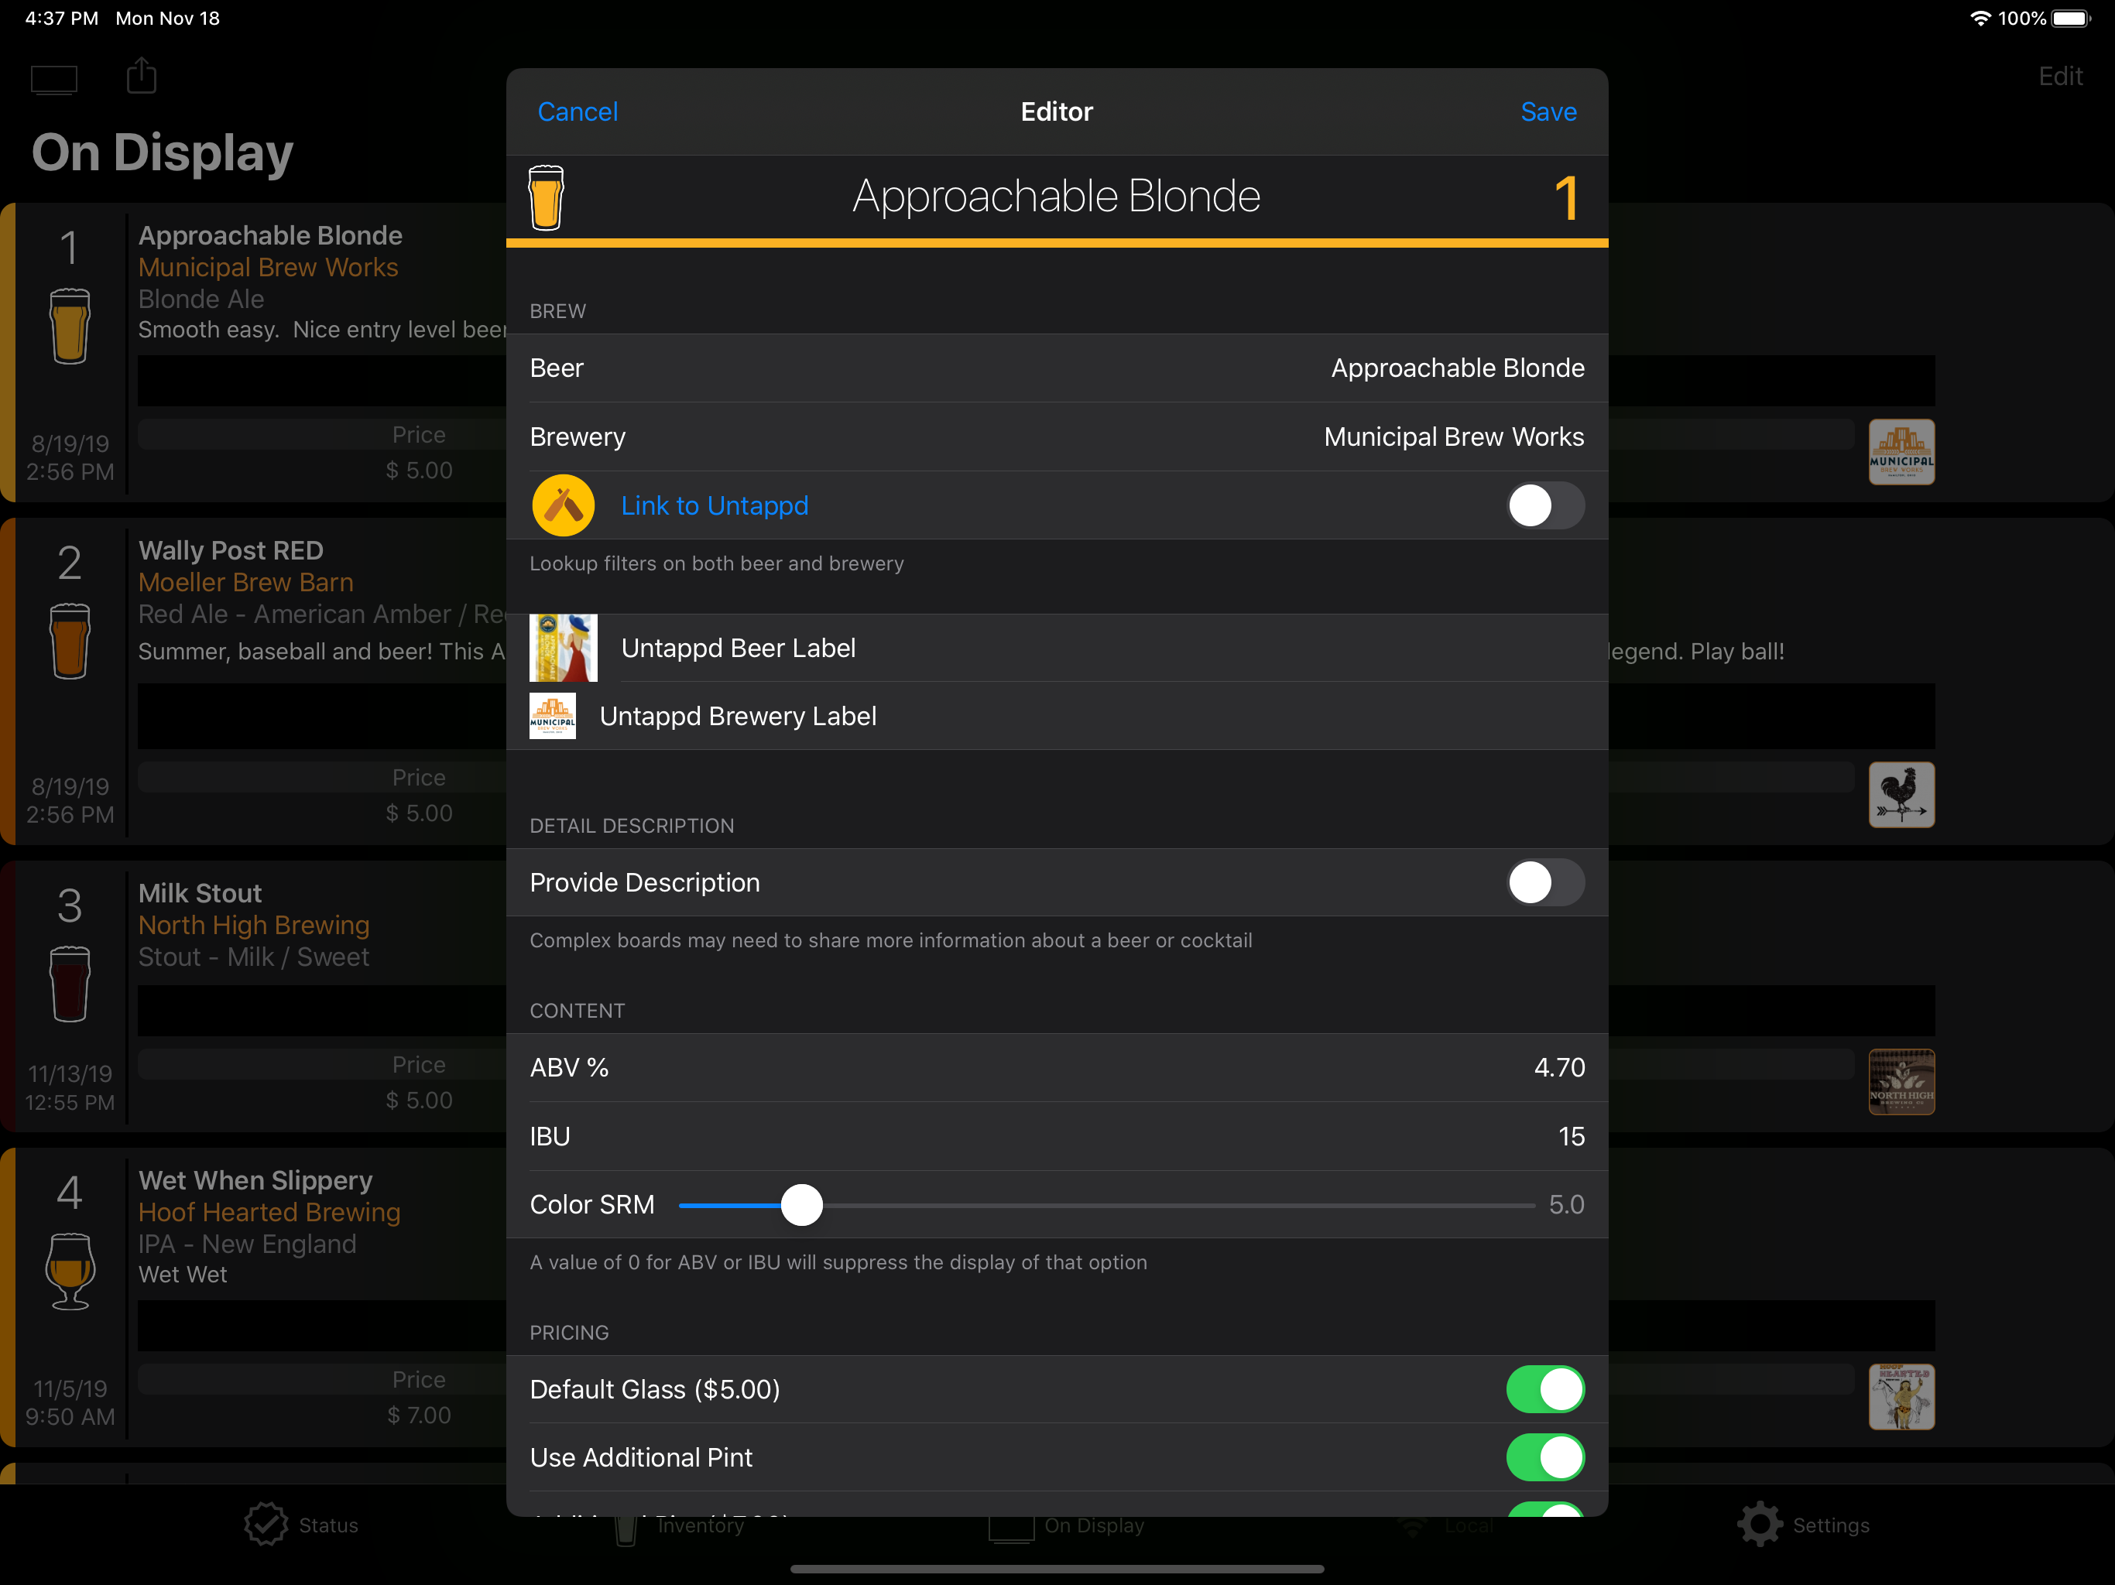Edit the ABV % value 4.70
2115x1585 pixels.
(x=1558, y=1068)
